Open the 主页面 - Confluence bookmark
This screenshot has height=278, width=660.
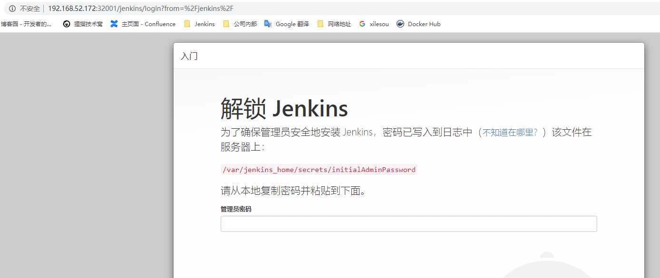click(143, 24)
